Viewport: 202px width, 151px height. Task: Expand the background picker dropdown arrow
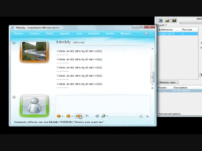(108, 116)
